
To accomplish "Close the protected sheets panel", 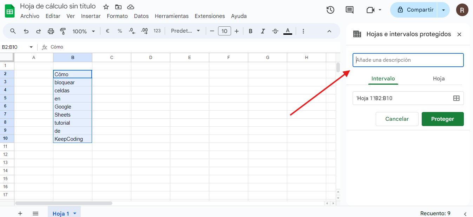I will click(x=459, y=34).
